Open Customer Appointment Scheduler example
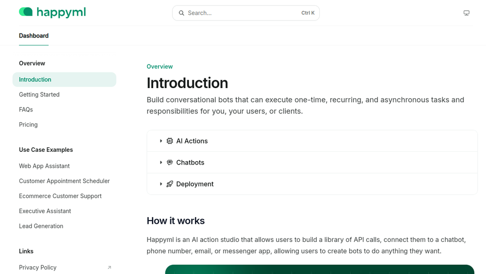This screenshot has height=274, width=486. 64,181
